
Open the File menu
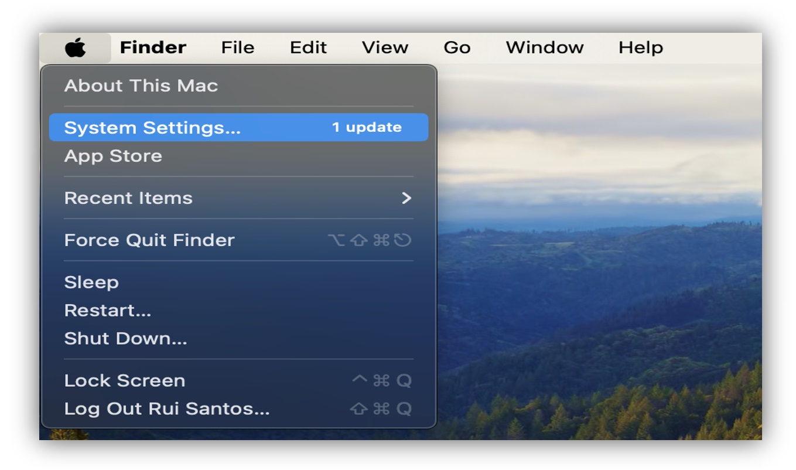pyautogui.click(x=238, y=47)
